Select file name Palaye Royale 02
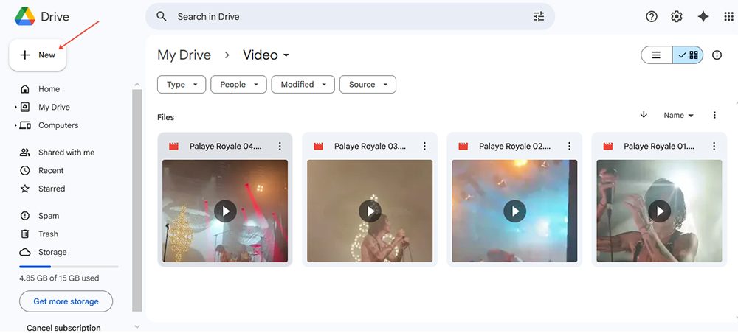This screenshot has height=333, width=738. point(515,146)
